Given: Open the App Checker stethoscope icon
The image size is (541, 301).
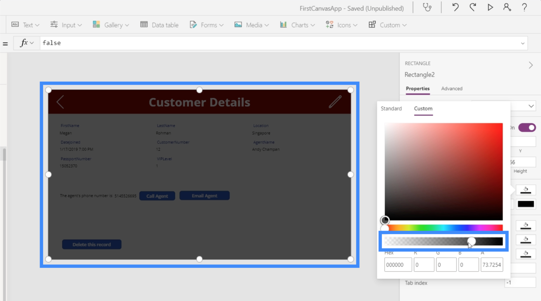Looking at the screenshot, I should [427, 7].
